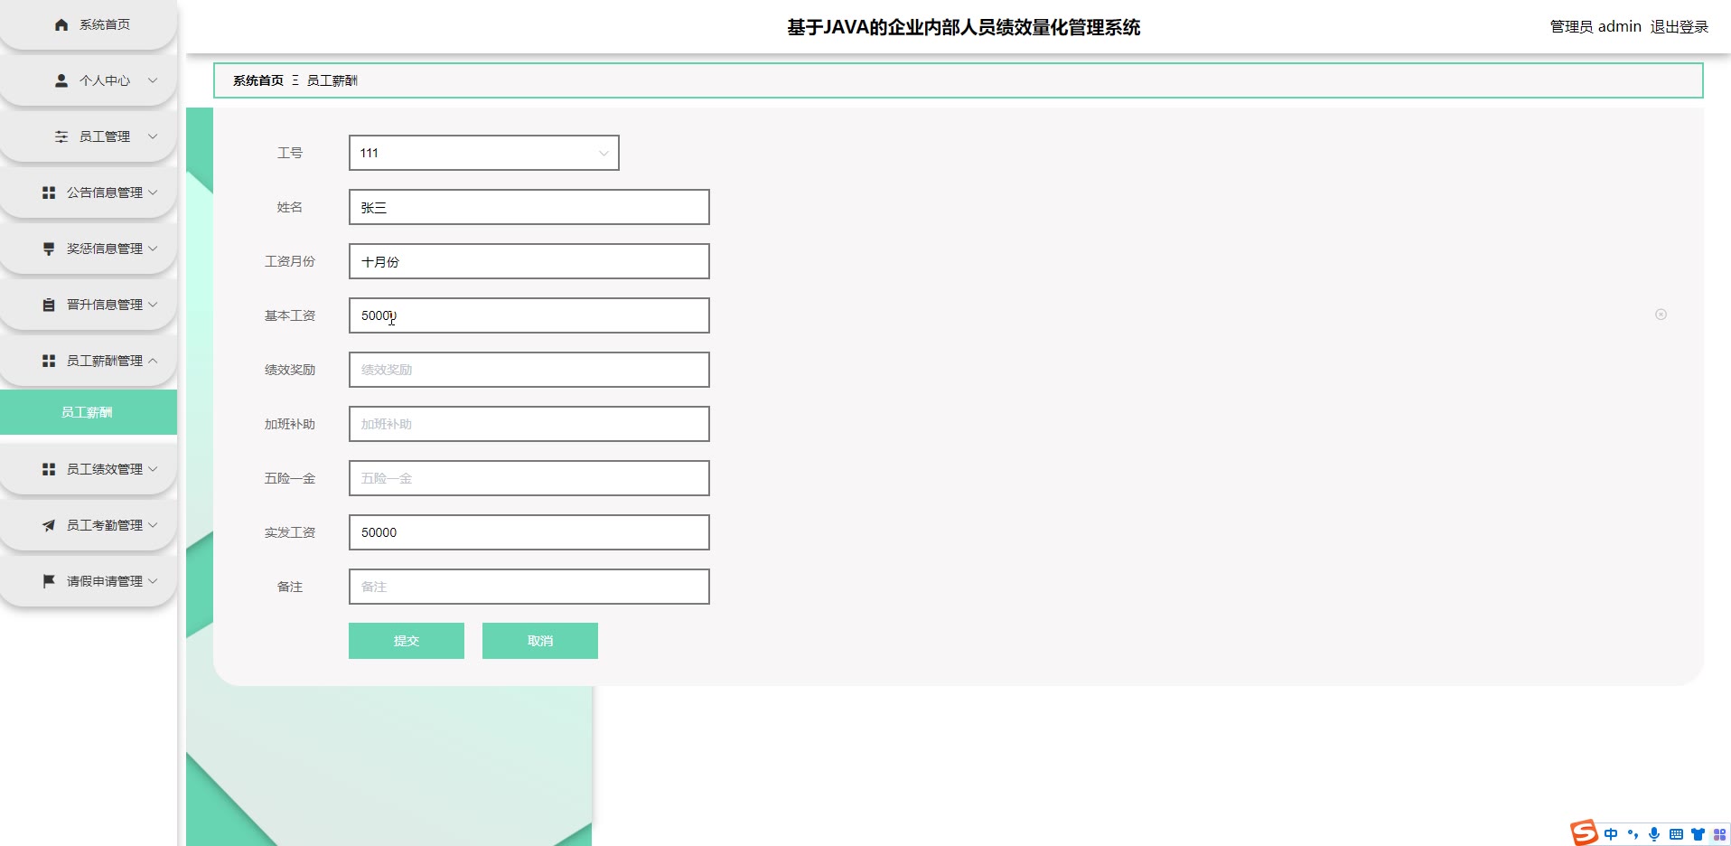Open the skin shirt icon in IME bar

(x=1698, y=834)
